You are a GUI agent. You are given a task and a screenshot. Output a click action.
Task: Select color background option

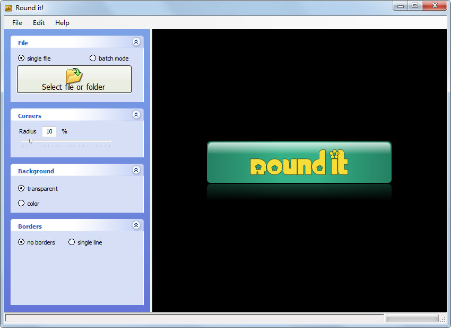click(x=21, y=203)
